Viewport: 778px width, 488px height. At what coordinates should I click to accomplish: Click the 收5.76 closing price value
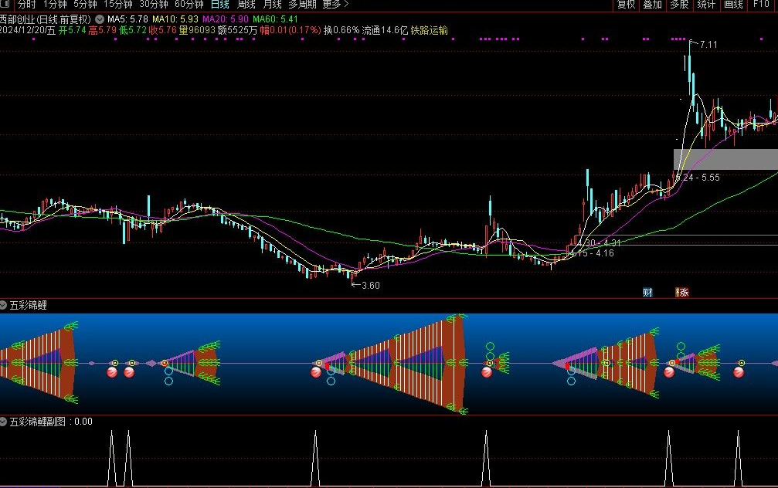point(163,30)
